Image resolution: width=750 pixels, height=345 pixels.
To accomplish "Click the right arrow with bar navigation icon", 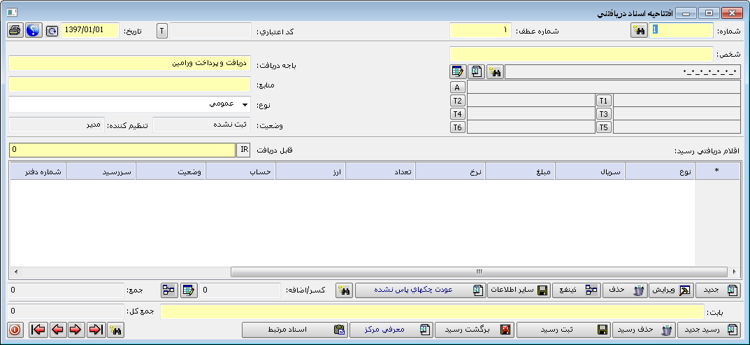I will point(95,330).
